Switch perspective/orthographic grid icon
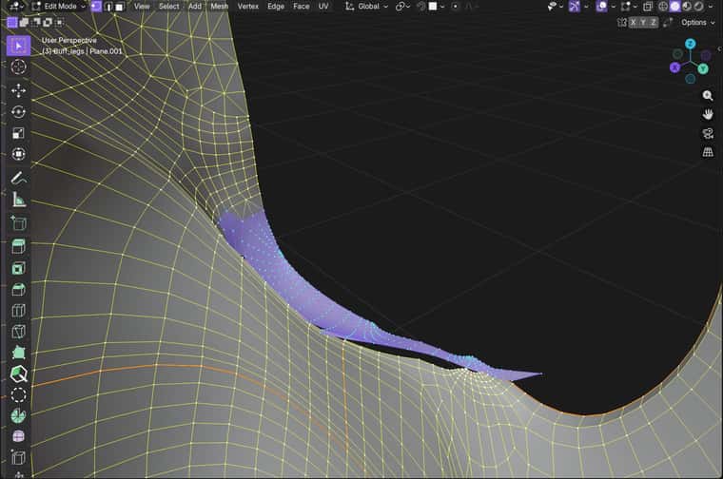This screenshot has width=723, height=479. point(708,152)
